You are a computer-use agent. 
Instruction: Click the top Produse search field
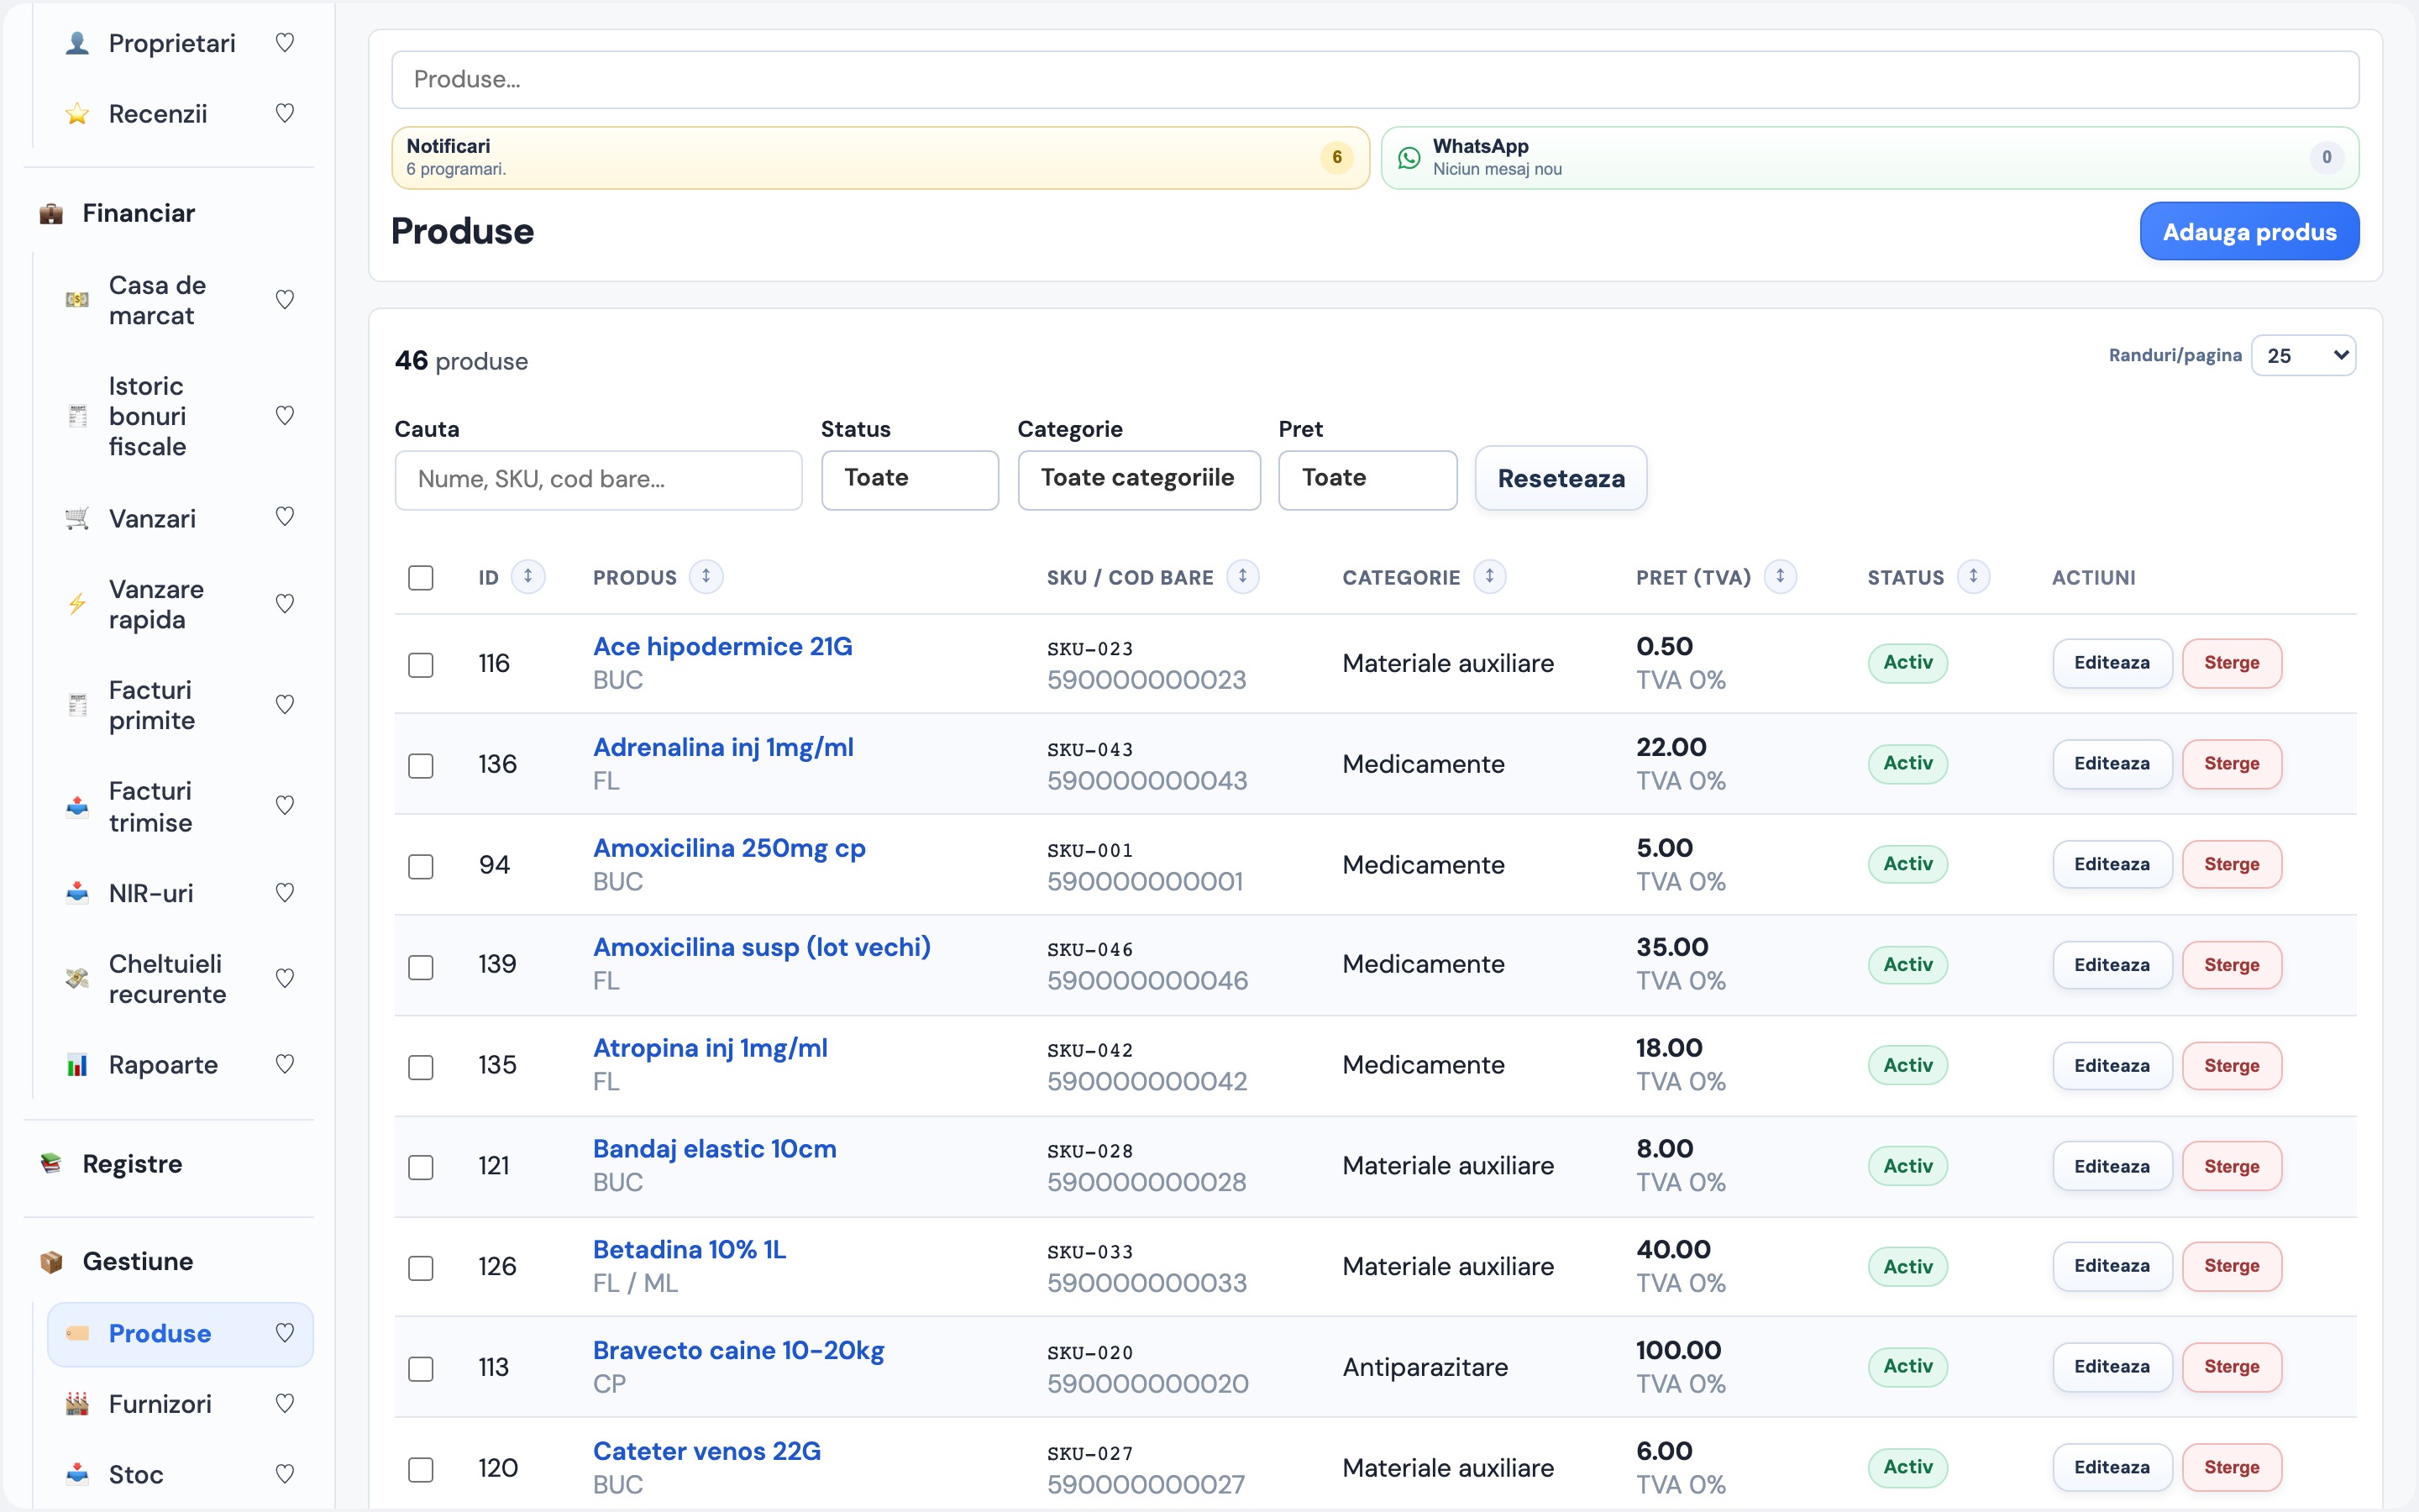coord(1374,80)
